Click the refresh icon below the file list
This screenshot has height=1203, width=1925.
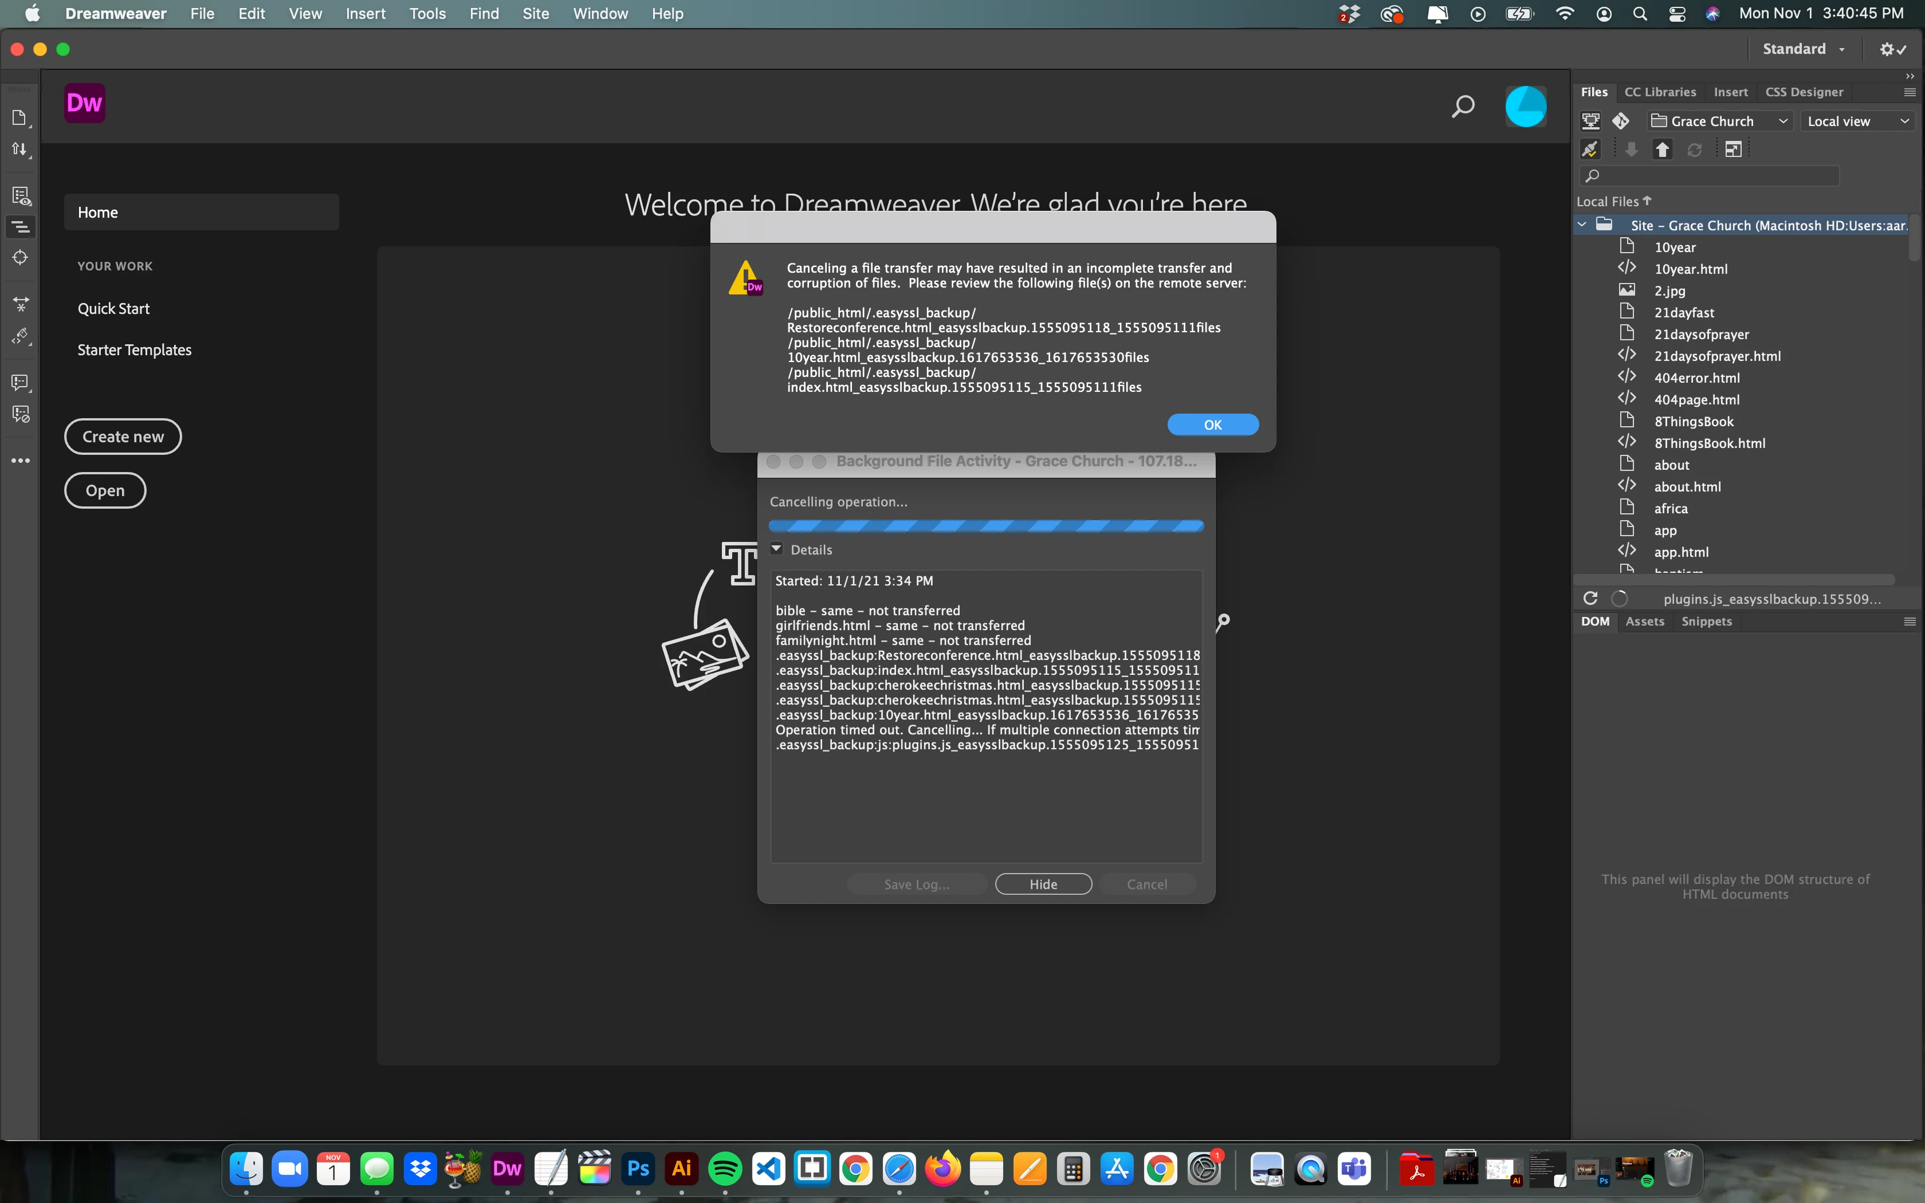click(1590, 598)
